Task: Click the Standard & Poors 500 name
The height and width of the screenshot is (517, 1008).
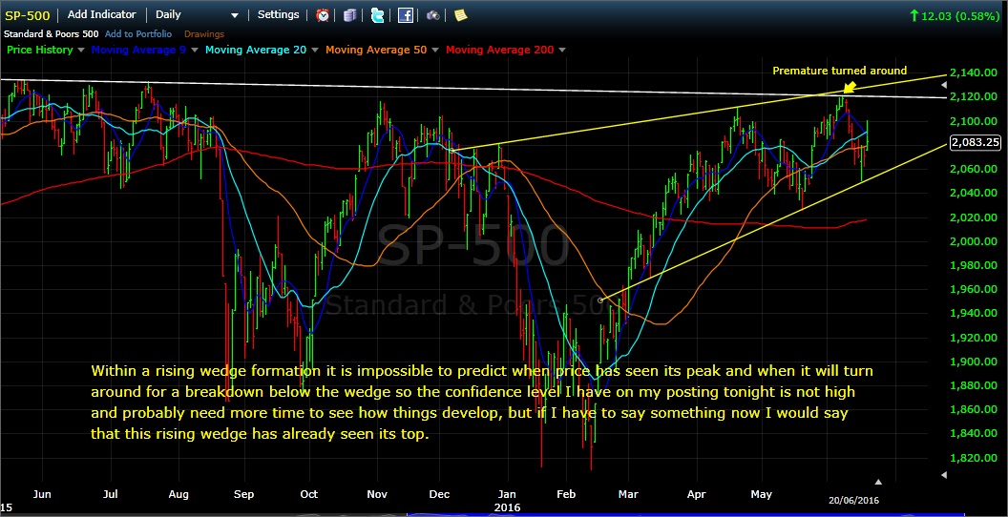Action: coord(52,34)
